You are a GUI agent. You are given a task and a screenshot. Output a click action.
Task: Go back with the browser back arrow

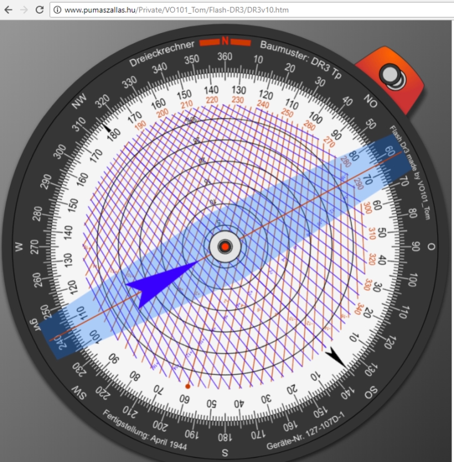(x=9, y=10)
